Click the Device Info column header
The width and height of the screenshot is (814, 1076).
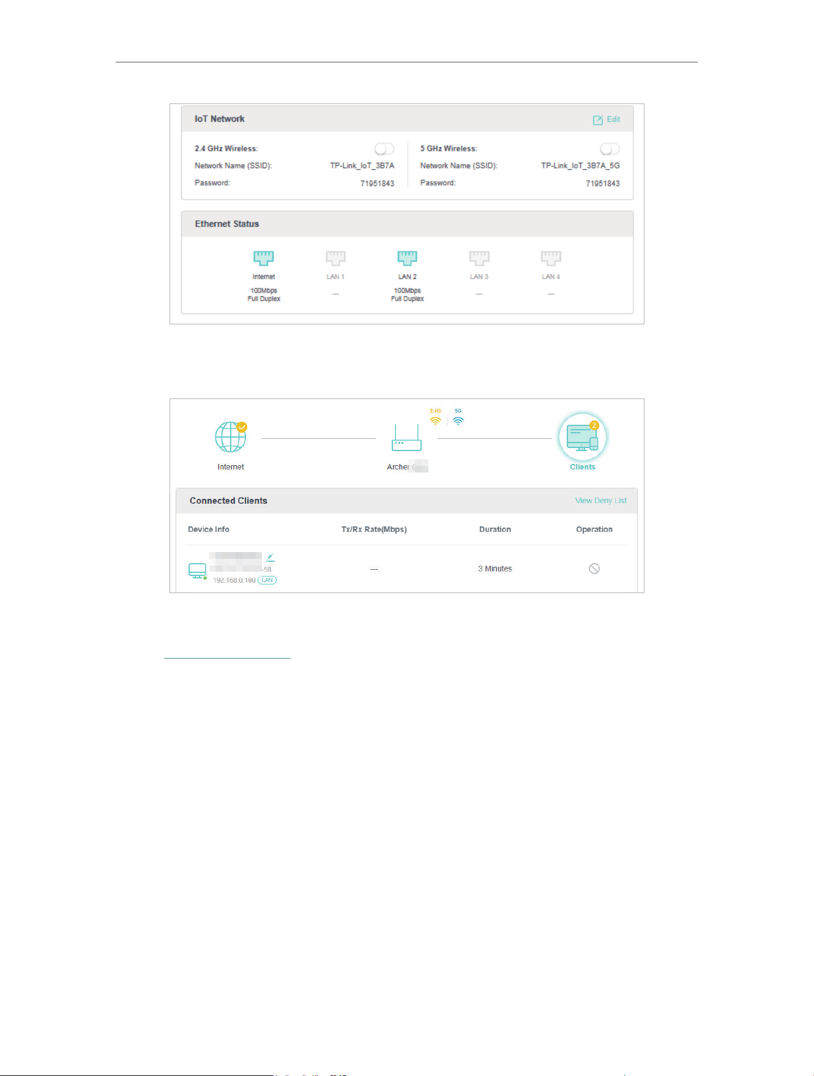[x=209, y=529]
